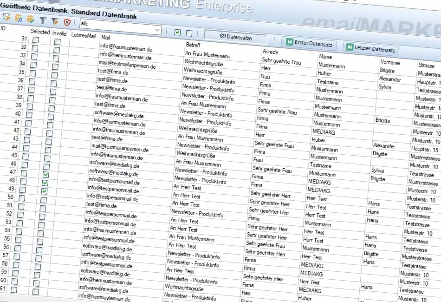Uncheck the Invalid checkbox in row 48
This screenshot has height=302, width=441.
click(x=45, y=183)
